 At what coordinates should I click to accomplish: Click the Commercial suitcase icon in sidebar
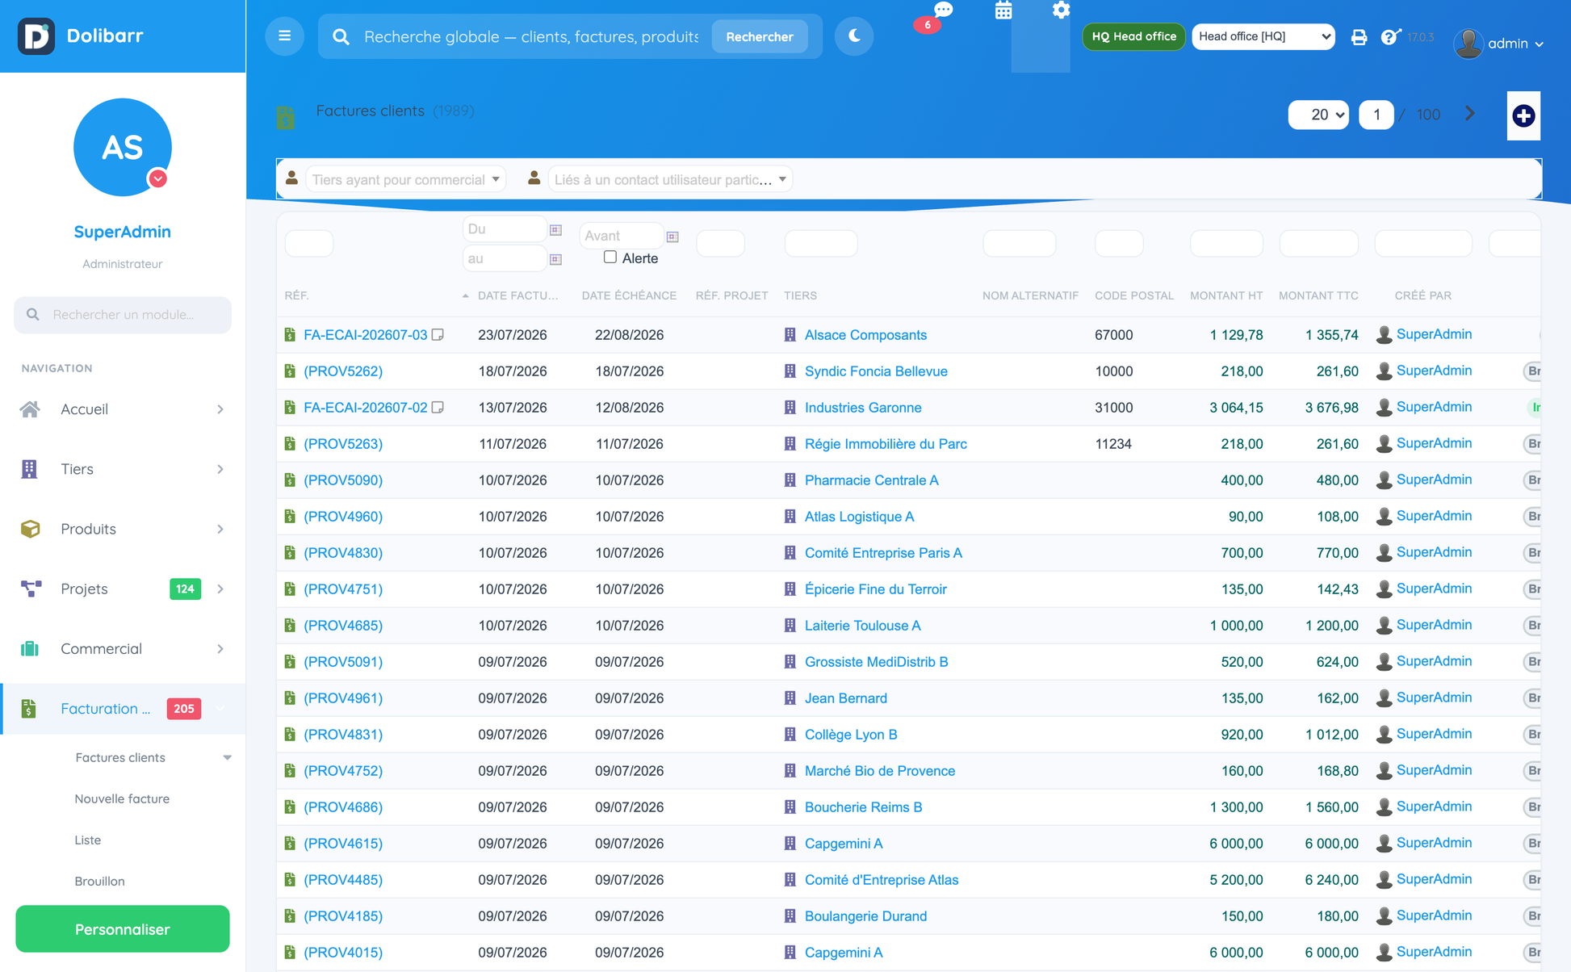(x=30, y=648)
